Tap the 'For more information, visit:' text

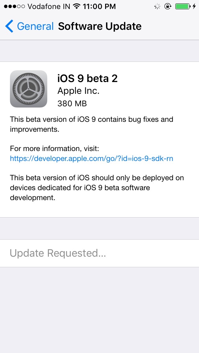pyautogui.click(x=54, y=148)
